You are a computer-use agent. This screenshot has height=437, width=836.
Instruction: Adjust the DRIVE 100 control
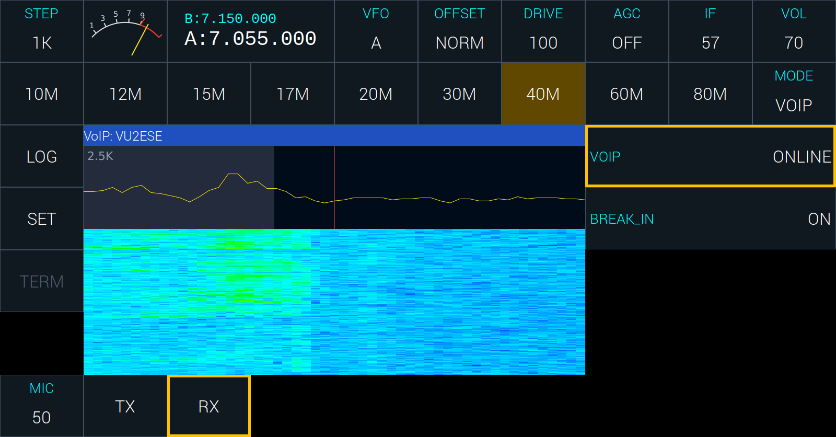tap(543, 31)
